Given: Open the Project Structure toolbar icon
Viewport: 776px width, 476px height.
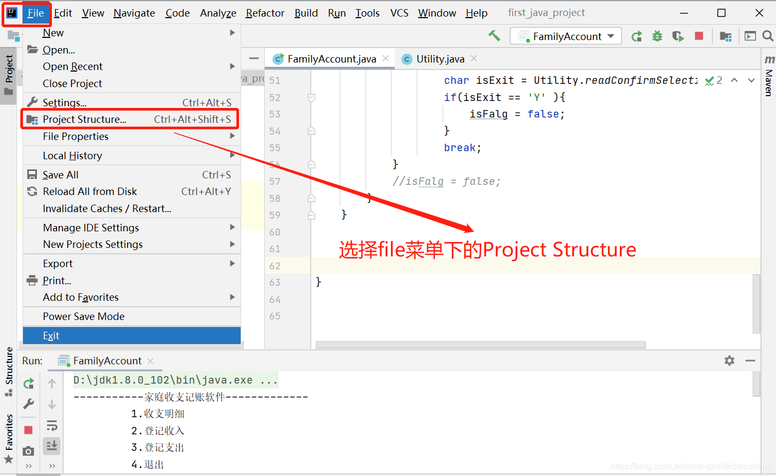Looking at the screenshot, I should click(726, 36).
